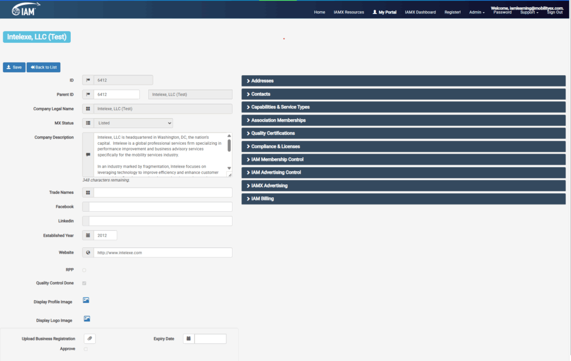Expand Quality Certifications section

coord(404,133)
